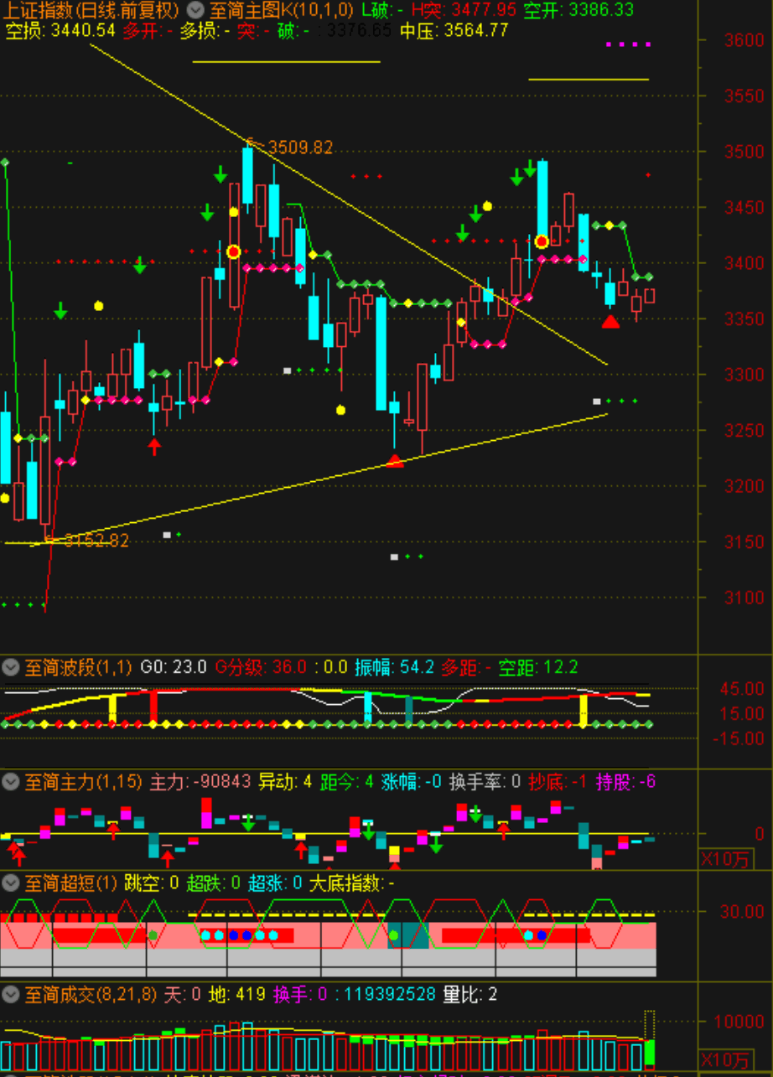Viewport: 773px width, 1077px height.
Task: Expand the 至简成交 volume indicator dropdown
Action: point(11,995)
